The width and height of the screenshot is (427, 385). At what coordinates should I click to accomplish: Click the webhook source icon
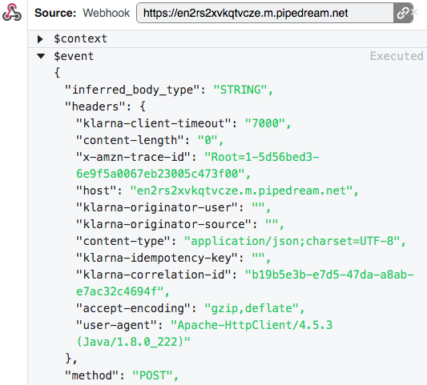tap(12, 13)
